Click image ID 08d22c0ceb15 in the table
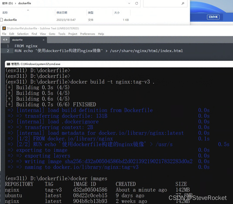Image resolution: width=233 pixels, height=204 pixels. coord(90,195)
